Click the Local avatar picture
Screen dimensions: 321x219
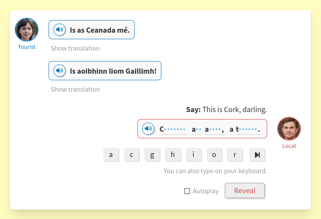click(289, 129)
